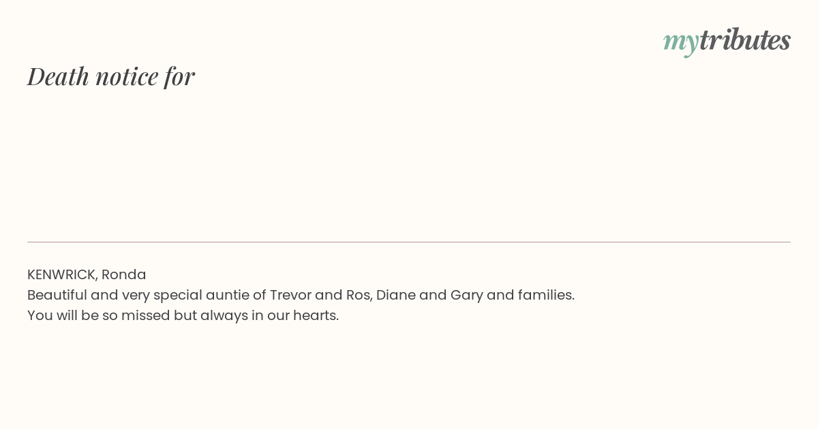The image size is (818, 429).
Task: Click the word "hearts" in the last line
Action: pyautogui.click(x=314, y=315)
